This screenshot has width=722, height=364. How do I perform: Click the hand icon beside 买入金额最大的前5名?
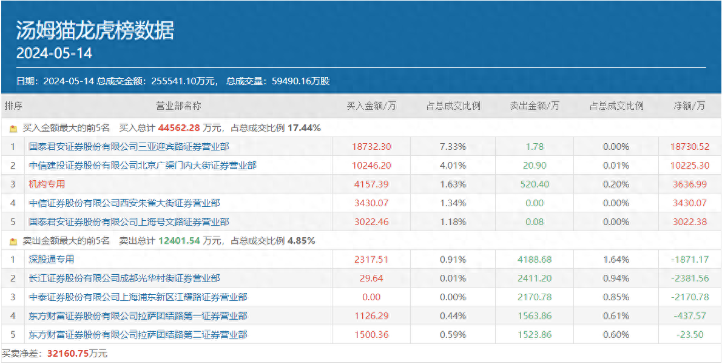tap(13, 128)
